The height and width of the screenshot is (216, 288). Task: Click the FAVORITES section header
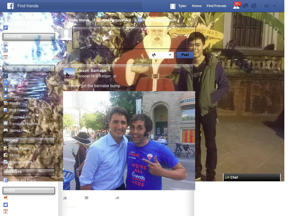pos(29,37)
